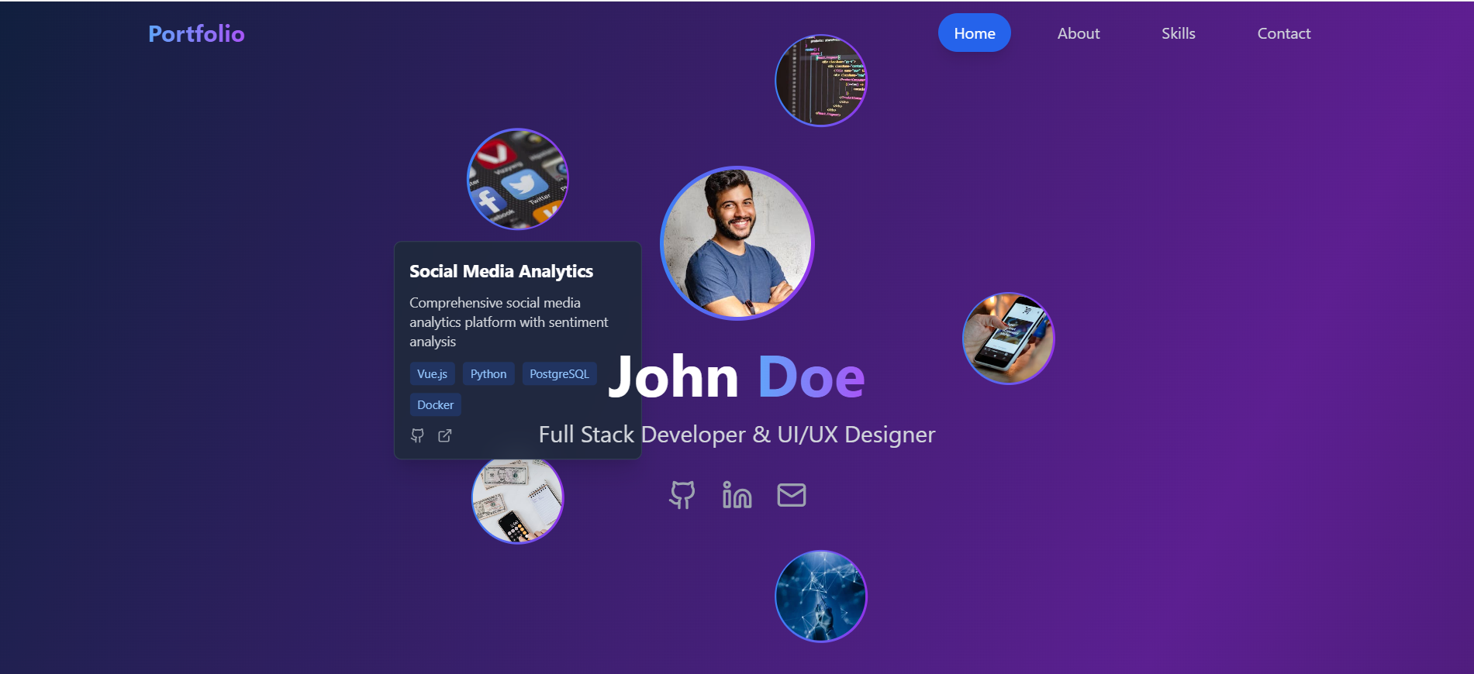Image resolution: width=1474 pixels, height=674 pixels.
Task: Open GitHub repo icon in project card
Action: (417, 435)
